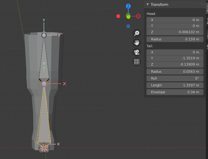Viewport: 208px width, 159px height.
Task: Edit the Head X value field
Action: (x=175, y=20)
